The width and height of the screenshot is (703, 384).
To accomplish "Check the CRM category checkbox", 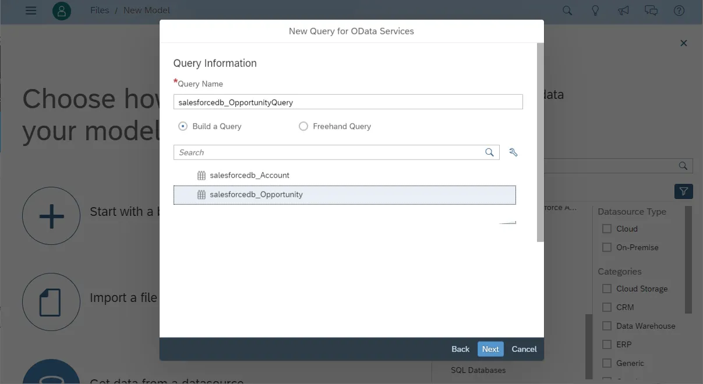I will pyautogui.click(x=606, y=307).
